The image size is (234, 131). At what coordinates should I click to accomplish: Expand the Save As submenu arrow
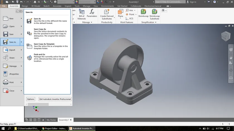pyautogui.click(x=21, y=42)
